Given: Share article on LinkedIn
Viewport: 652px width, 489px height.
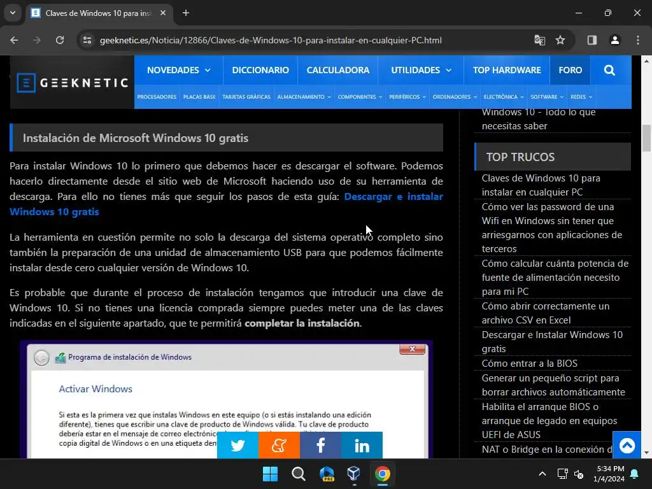Looking at the screenshot, I should point(362,445).
